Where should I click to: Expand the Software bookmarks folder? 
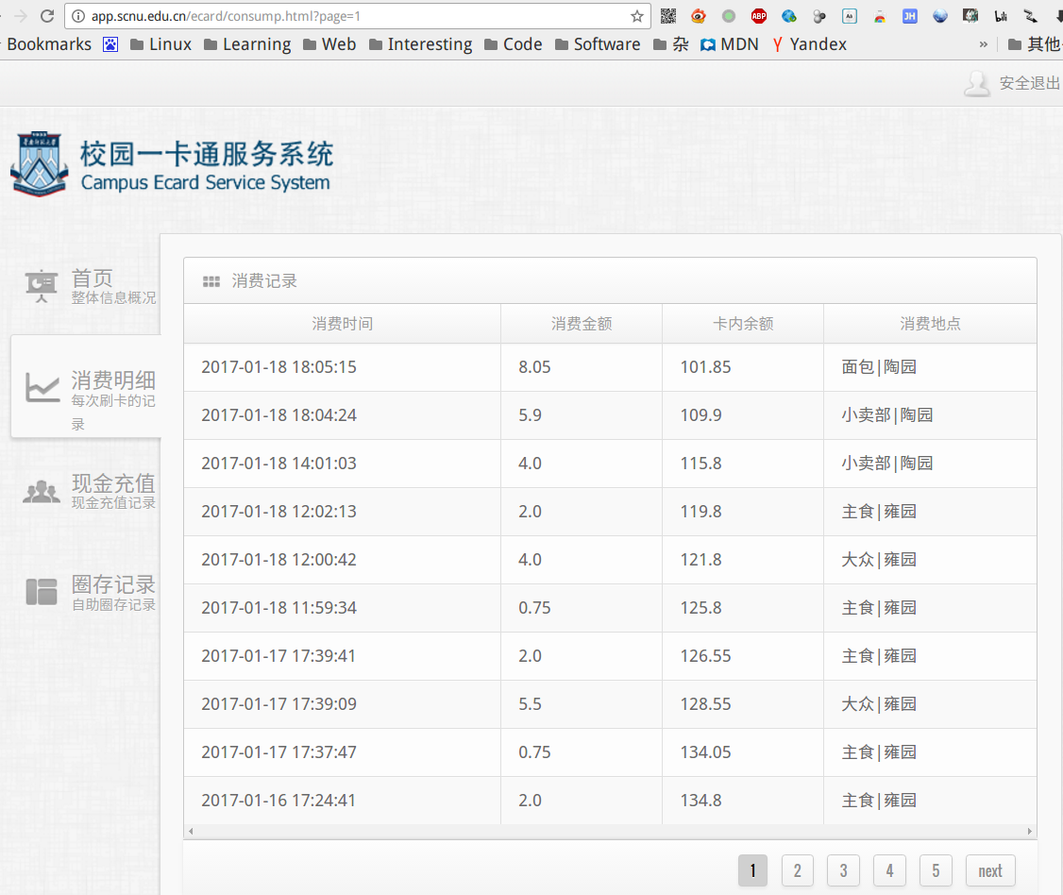click(597, 44)
